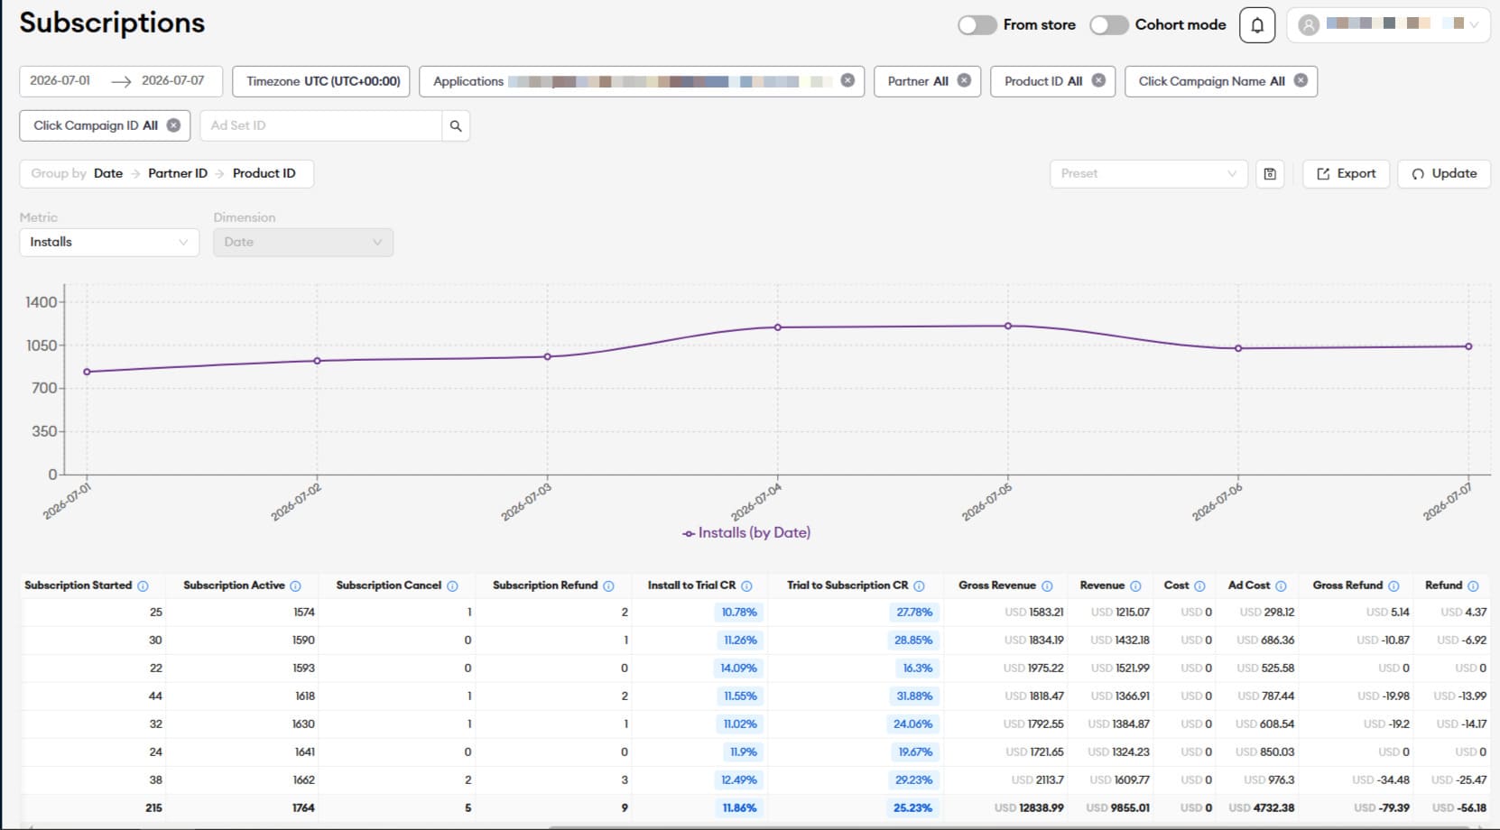
Task: Sort by Ad Cost column header
Action: click(x=1249, y=586)
